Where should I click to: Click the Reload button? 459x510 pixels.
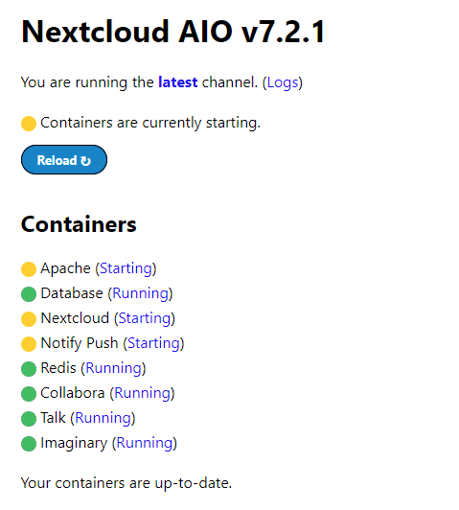[64, 160]
